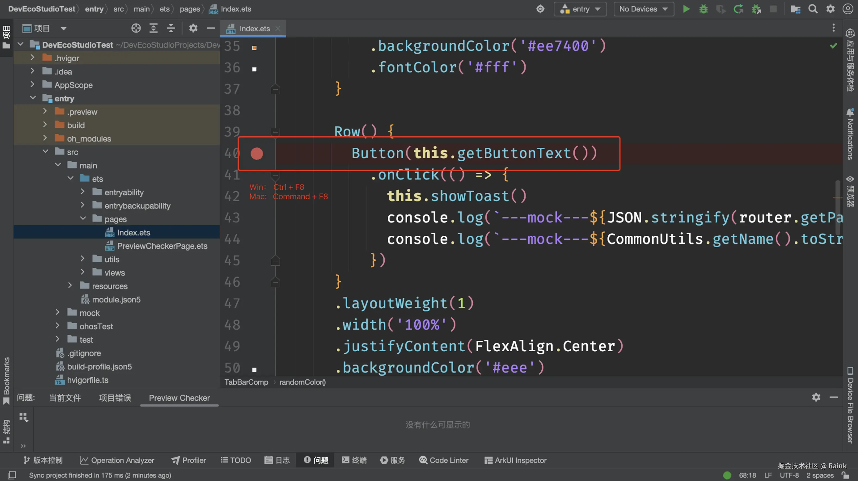The width and height of the screenshot is (858, 481).
Task: Expand the utils folder
Action: (82, 259)
